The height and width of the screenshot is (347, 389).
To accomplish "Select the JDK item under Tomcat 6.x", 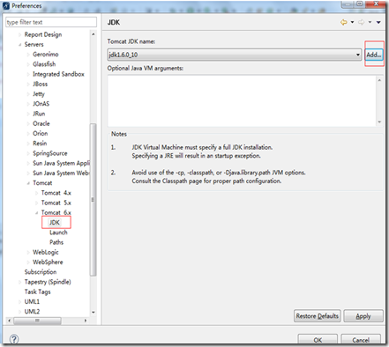I will (55, 223).
